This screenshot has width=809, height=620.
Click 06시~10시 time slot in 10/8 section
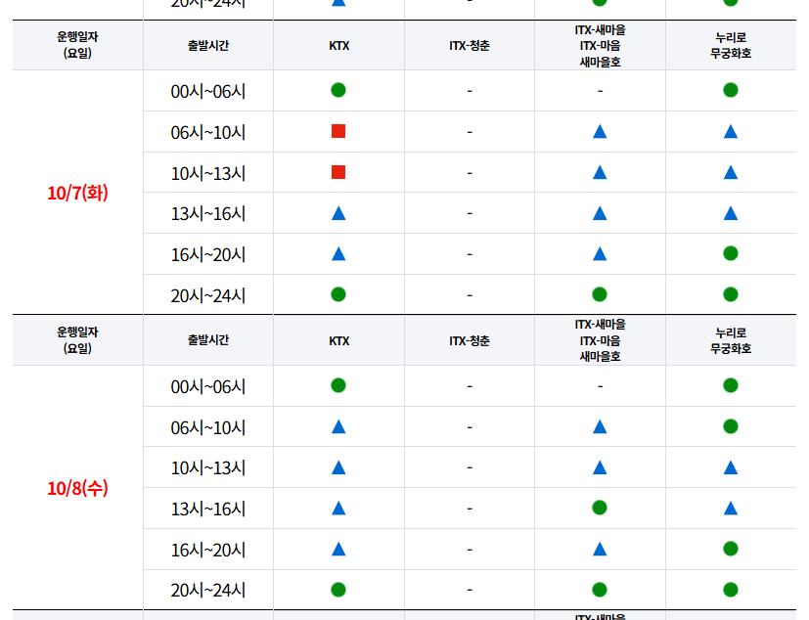pos(208,427)
